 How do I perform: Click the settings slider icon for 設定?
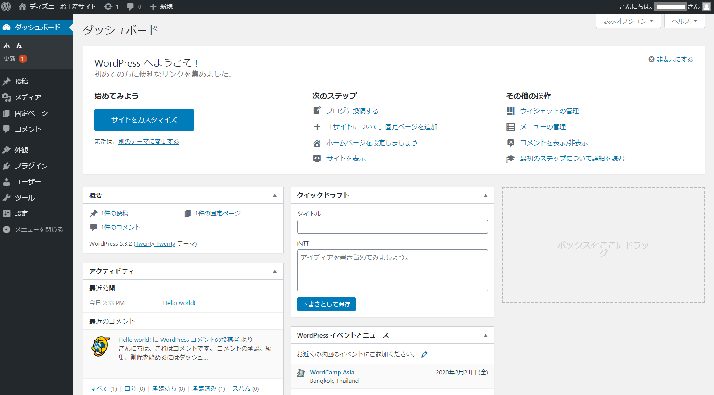point(7,214)
